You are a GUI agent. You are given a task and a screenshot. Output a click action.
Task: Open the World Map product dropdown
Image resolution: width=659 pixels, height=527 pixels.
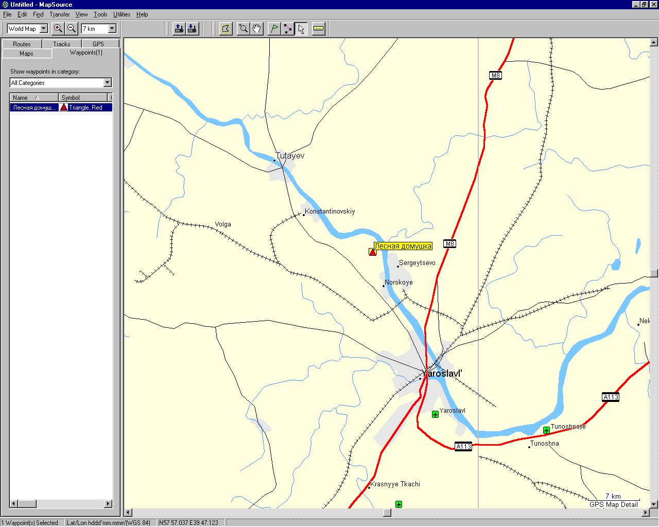(44, 29)
